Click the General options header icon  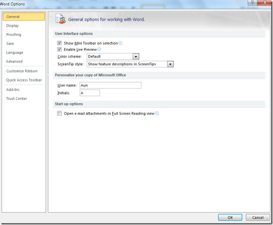point(60,19)
